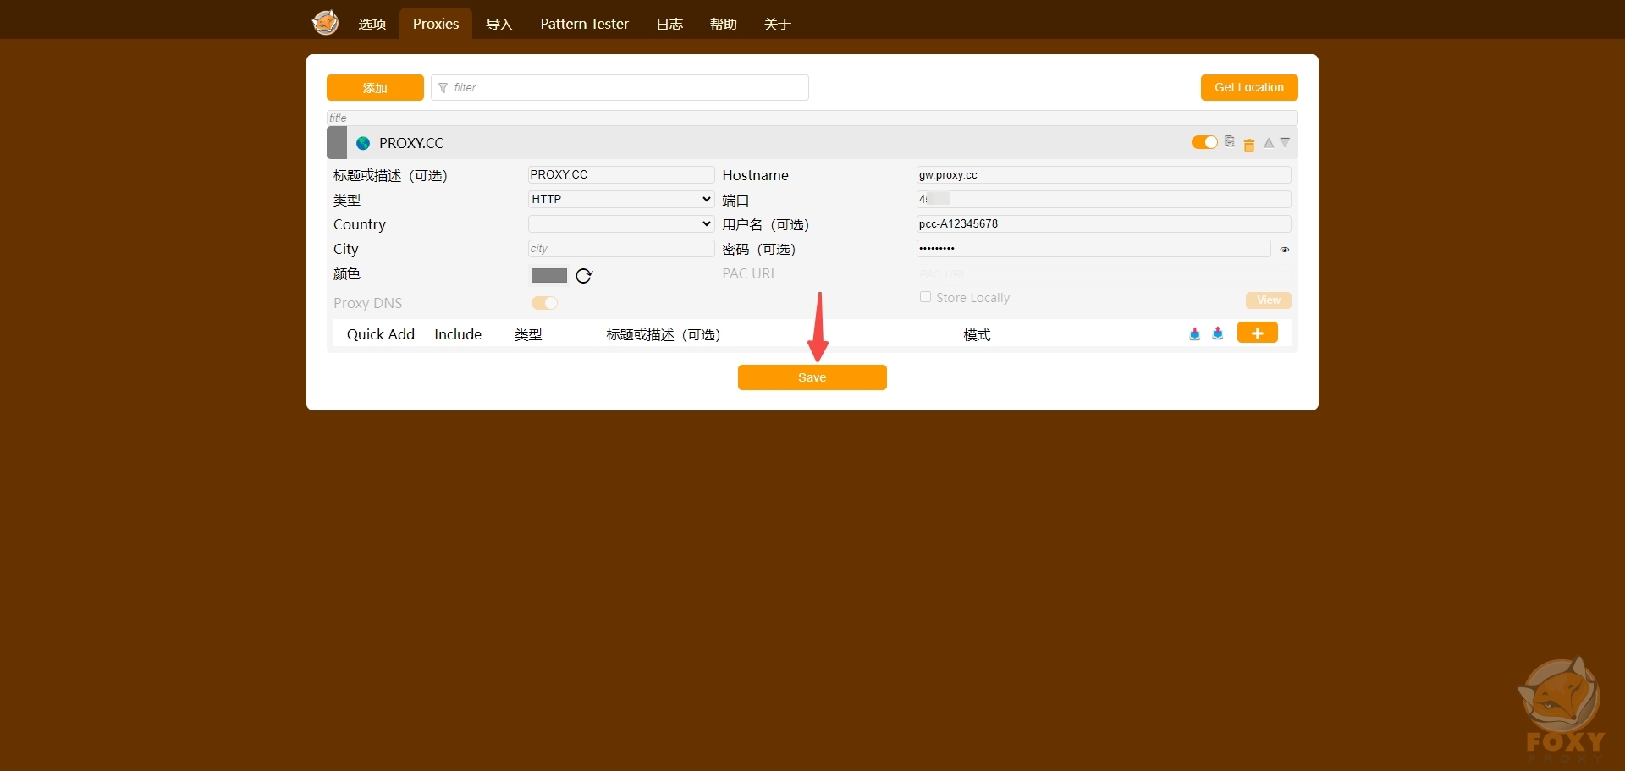Screen dimensions: 1625x771
Task: Click the export patterns icon with up arrow
Action: click(x=1217, y=333)
